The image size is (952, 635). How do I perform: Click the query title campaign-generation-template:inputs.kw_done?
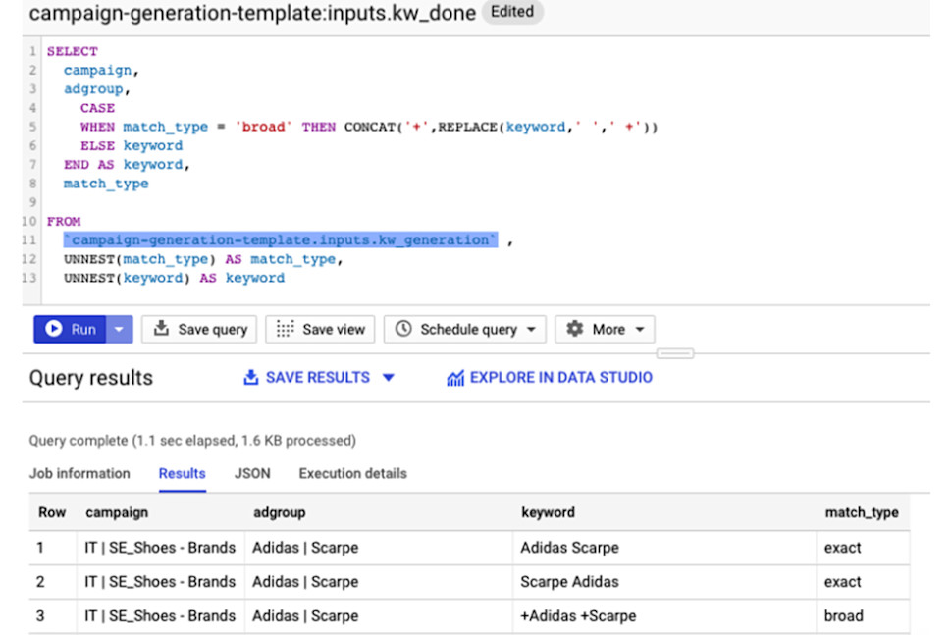coord(252,13)
